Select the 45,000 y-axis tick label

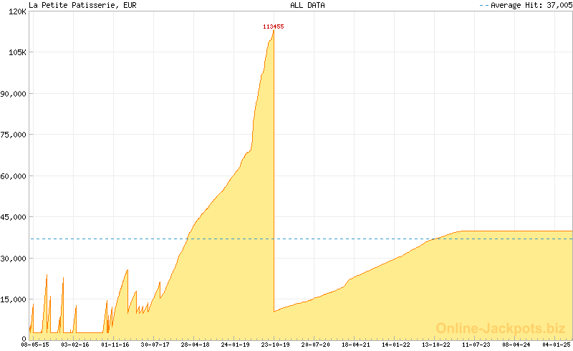click(x=13, y=217)
